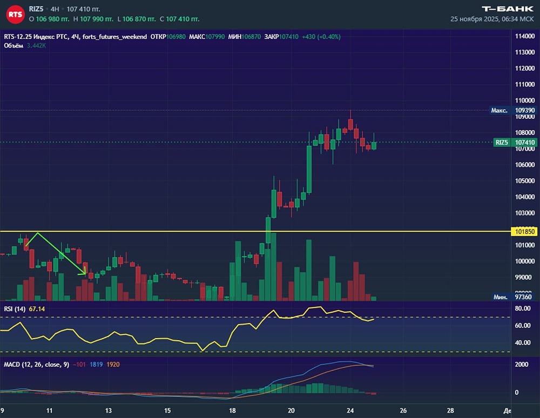The width and height of the screenshot is (540, 418).
Task: Click the change value +430 (+0.40%)
Action: (x=321, y=37)
